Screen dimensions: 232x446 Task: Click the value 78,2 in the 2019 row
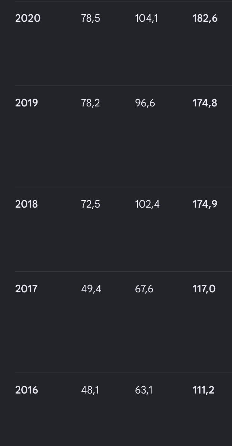pos(90,103)
